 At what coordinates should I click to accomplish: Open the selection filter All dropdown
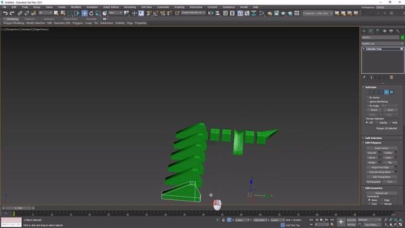(45, 13)
